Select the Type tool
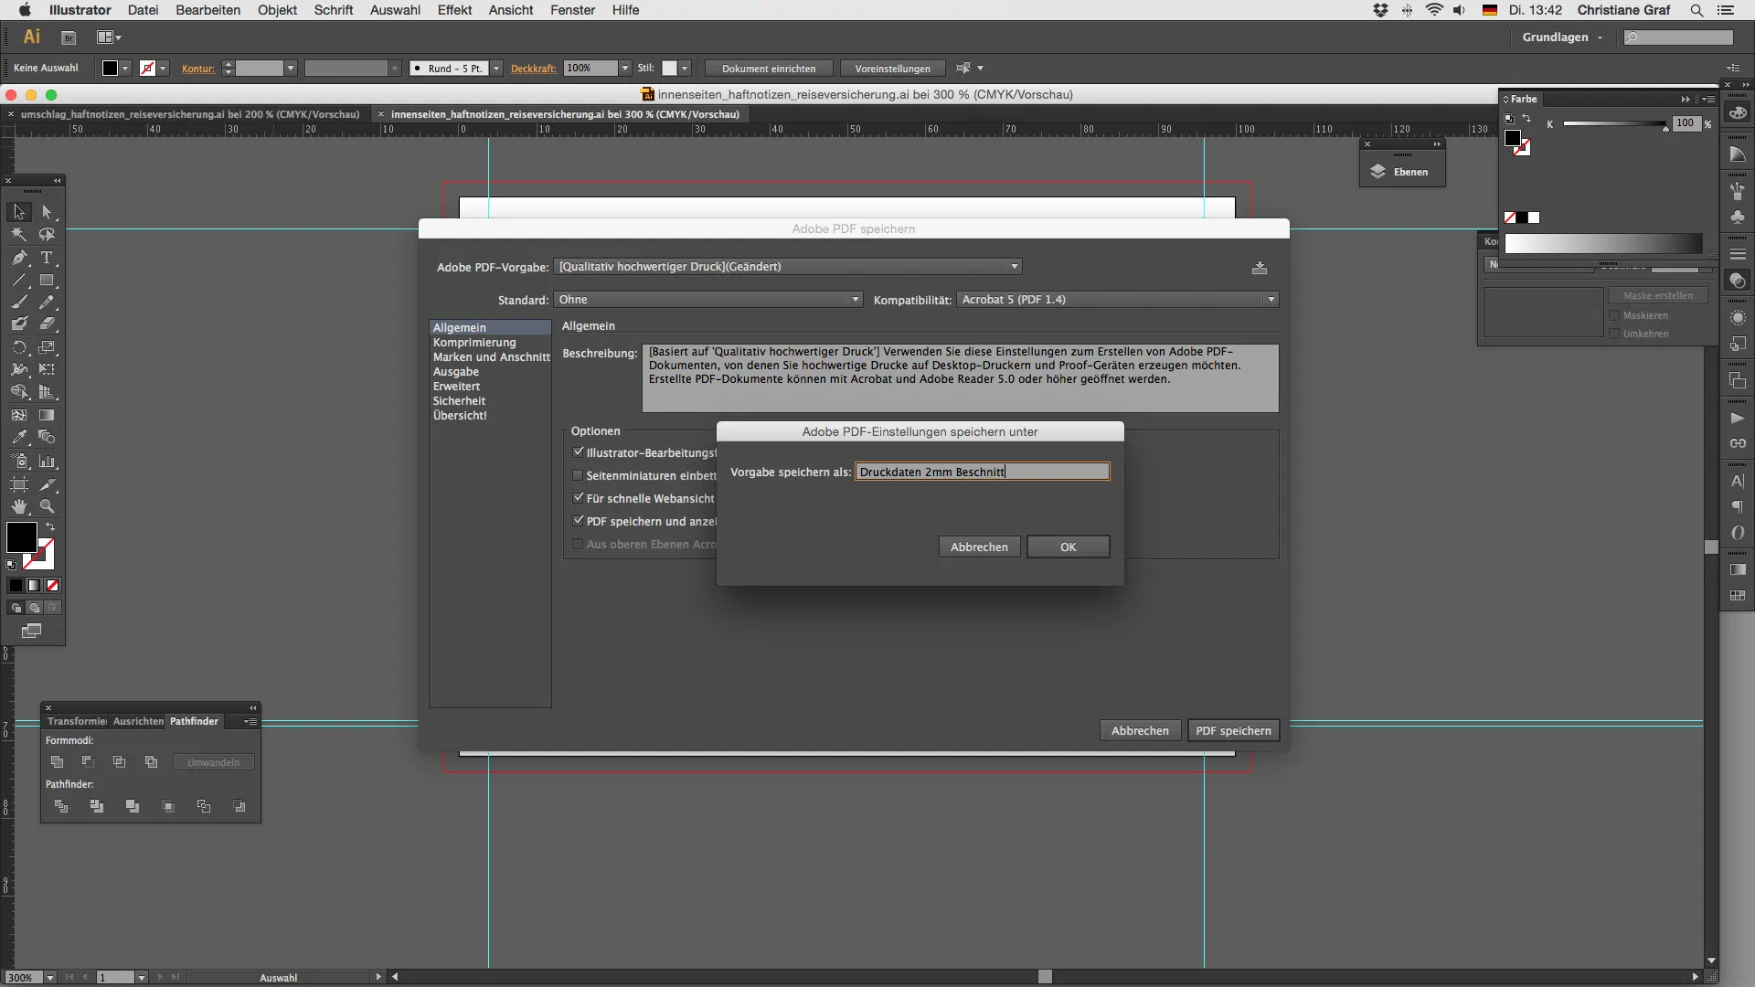 (x=47, y=258)
